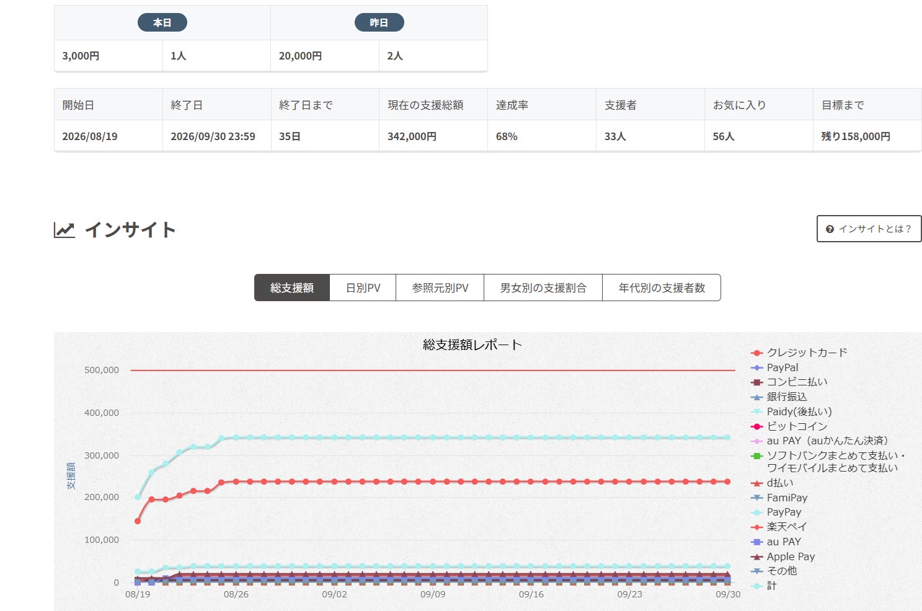Switch to the 日別PV tab

[363, 288]
